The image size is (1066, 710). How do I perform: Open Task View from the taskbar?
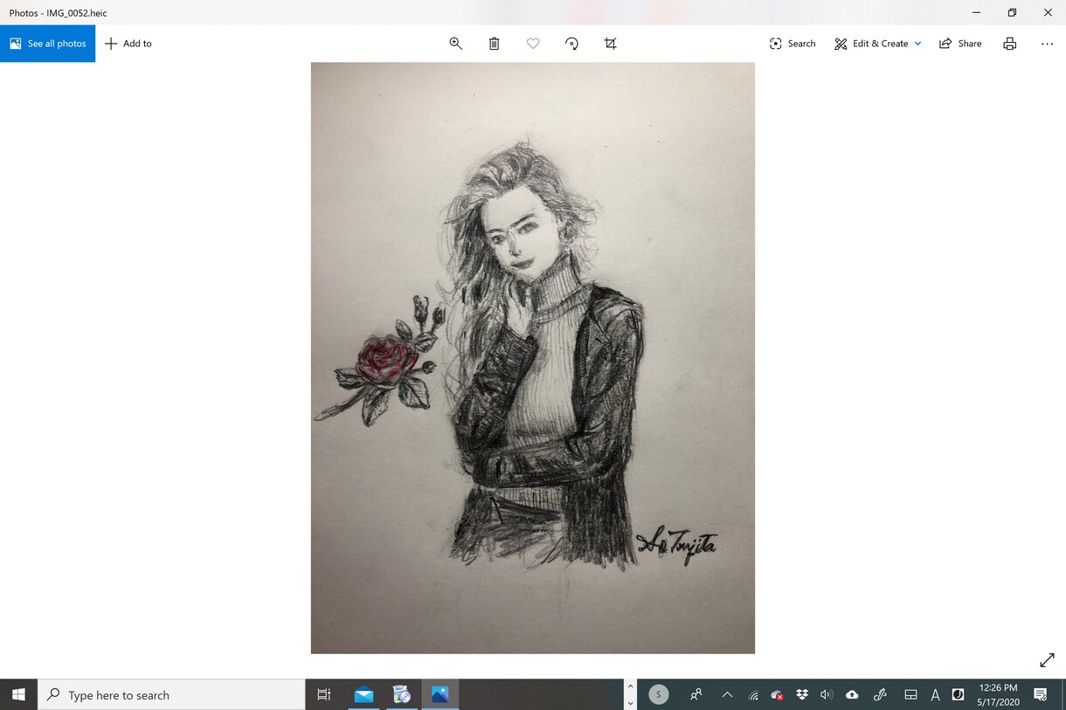323,695
